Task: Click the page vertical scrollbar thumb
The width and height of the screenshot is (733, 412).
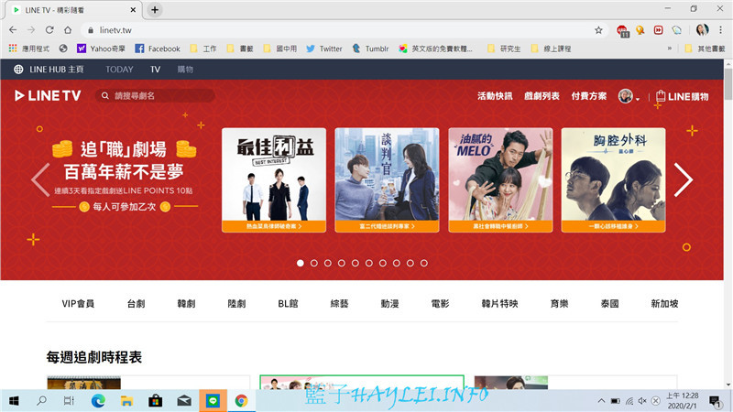Action: pos(728,84)
